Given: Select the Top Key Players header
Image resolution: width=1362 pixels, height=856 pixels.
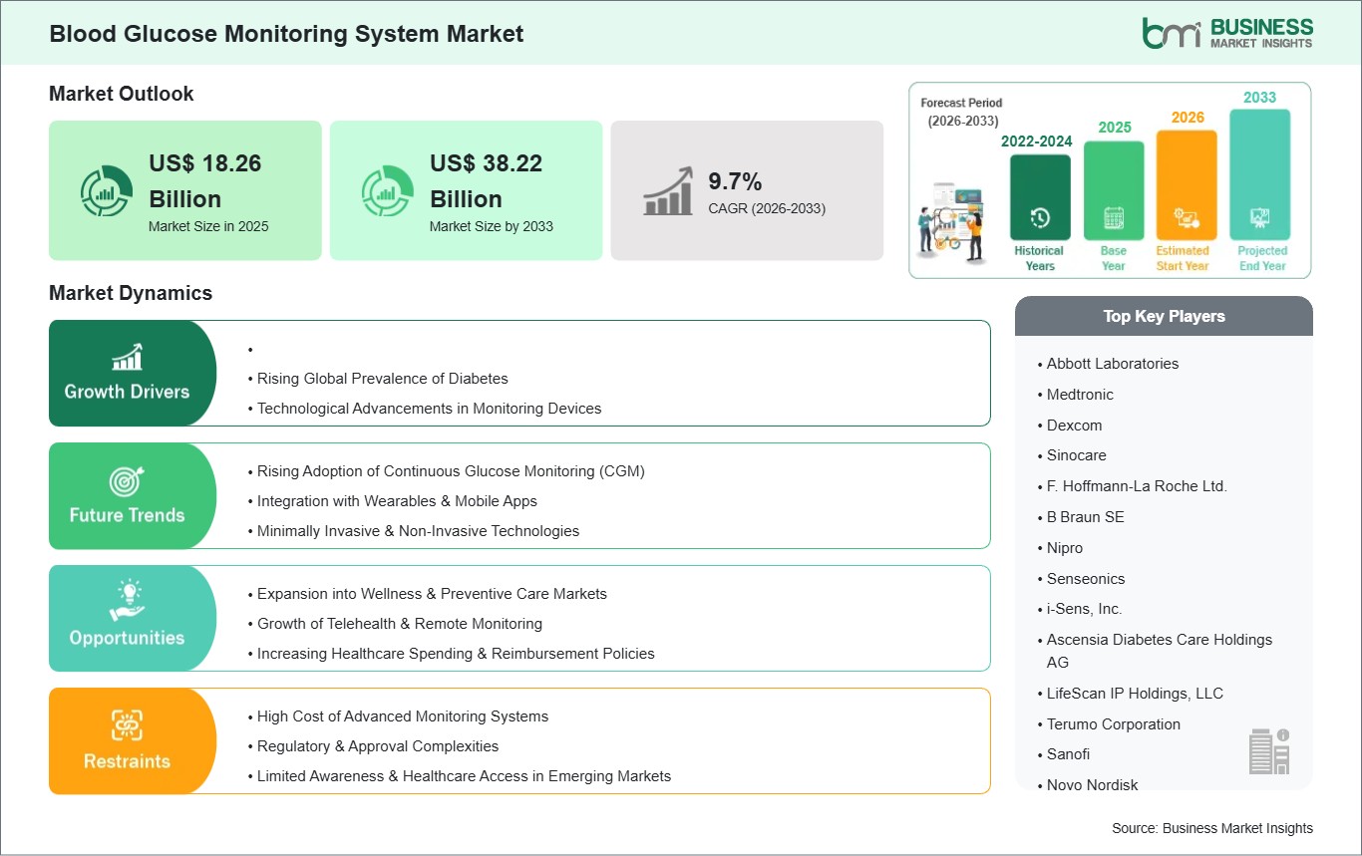Looking at the screenshot, I should 1164,316.
